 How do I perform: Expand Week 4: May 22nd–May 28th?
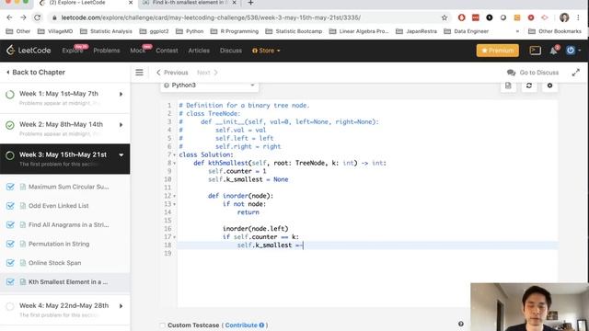click(x=121, y=306)
